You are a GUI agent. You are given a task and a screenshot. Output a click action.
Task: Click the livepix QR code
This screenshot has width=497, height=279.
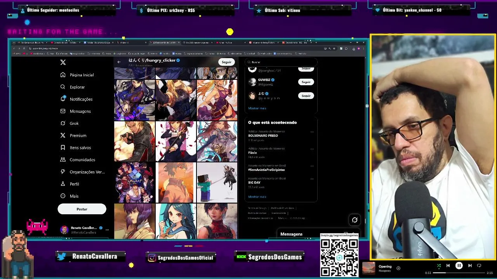click(x=339, y=258)
